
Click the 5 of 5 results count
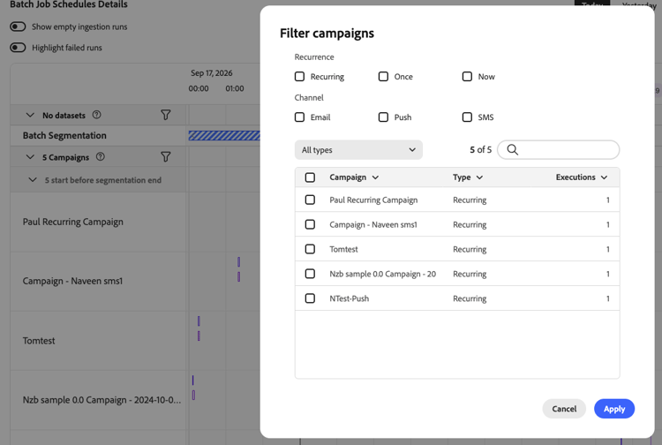[x=480, y=149]
